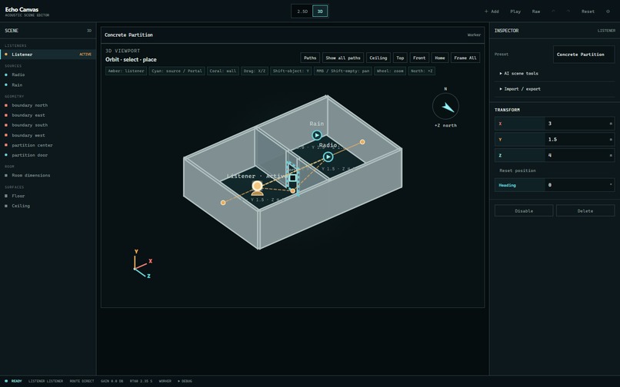Click the Radio source play icon in viewport
This screenshot has height=387, width=620.
(328, 157)
